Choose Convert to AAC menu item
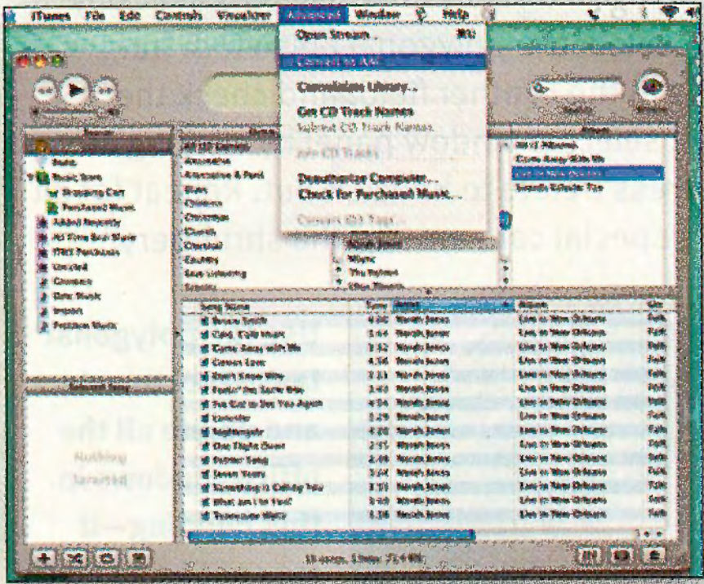704x584 pixels. 382,62
